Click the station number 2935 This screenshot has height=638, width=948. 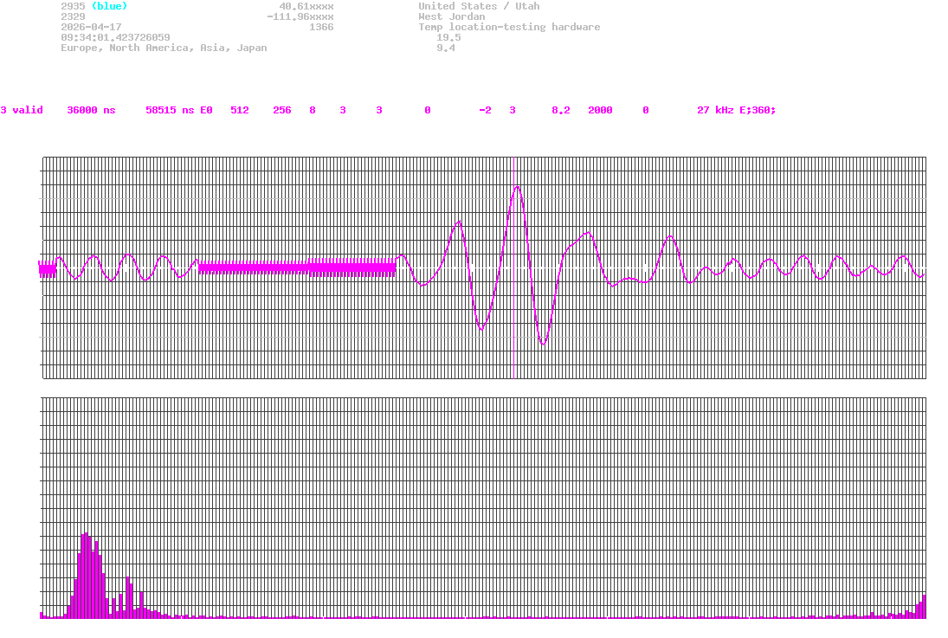(73, 6)
